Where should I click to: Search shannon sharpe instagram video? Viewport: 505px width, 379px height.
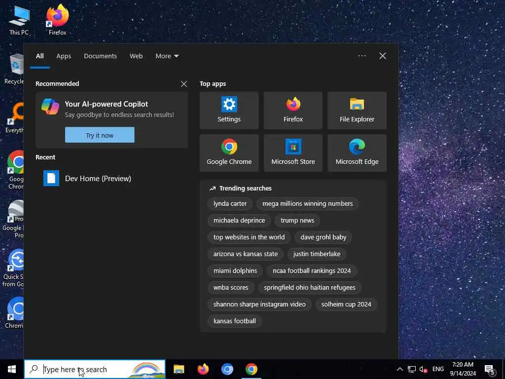259,304
